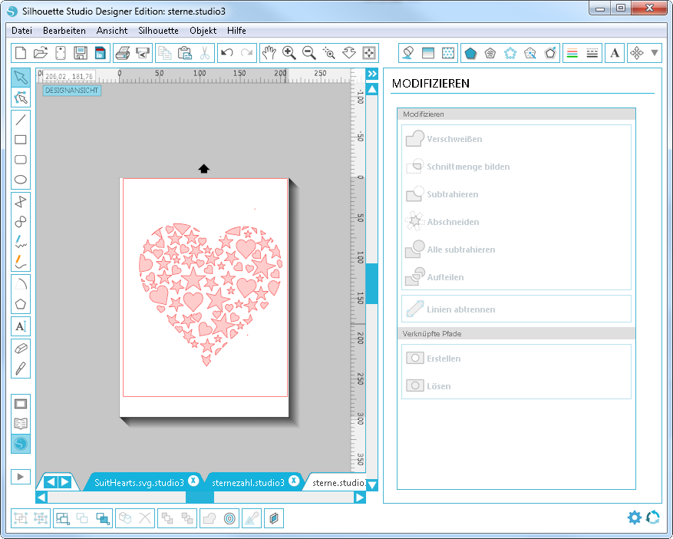The image size is (673, 539).
Task: Open the Offset concentric circles tool
Action: [229, 518]
